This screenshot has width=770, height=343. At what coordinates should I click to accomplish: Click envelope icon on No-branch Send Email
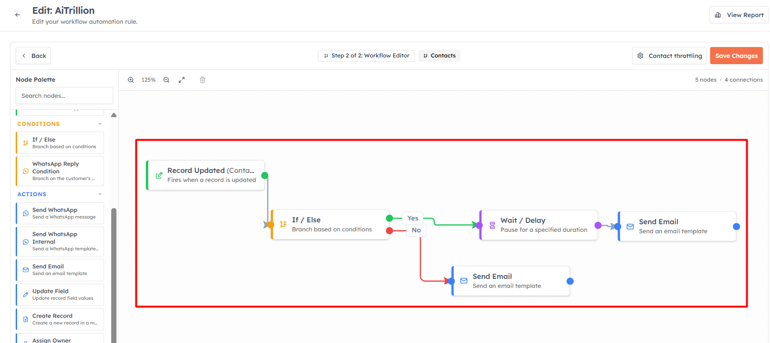click(x=464, y=281)
